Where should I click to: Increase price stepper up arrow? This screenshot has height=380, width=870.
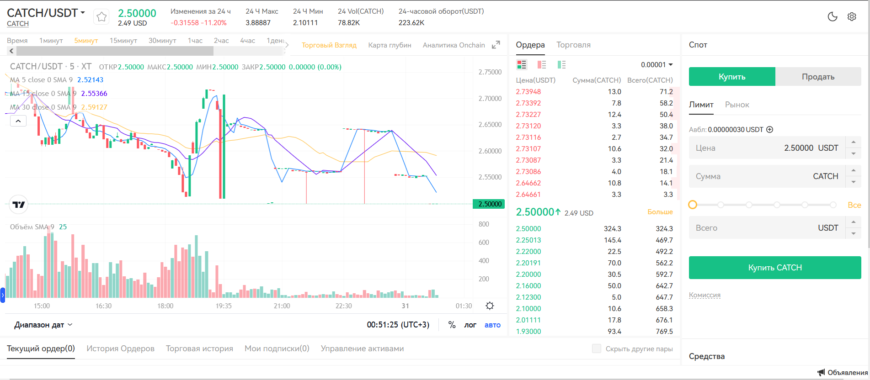[x=854, y=142]
